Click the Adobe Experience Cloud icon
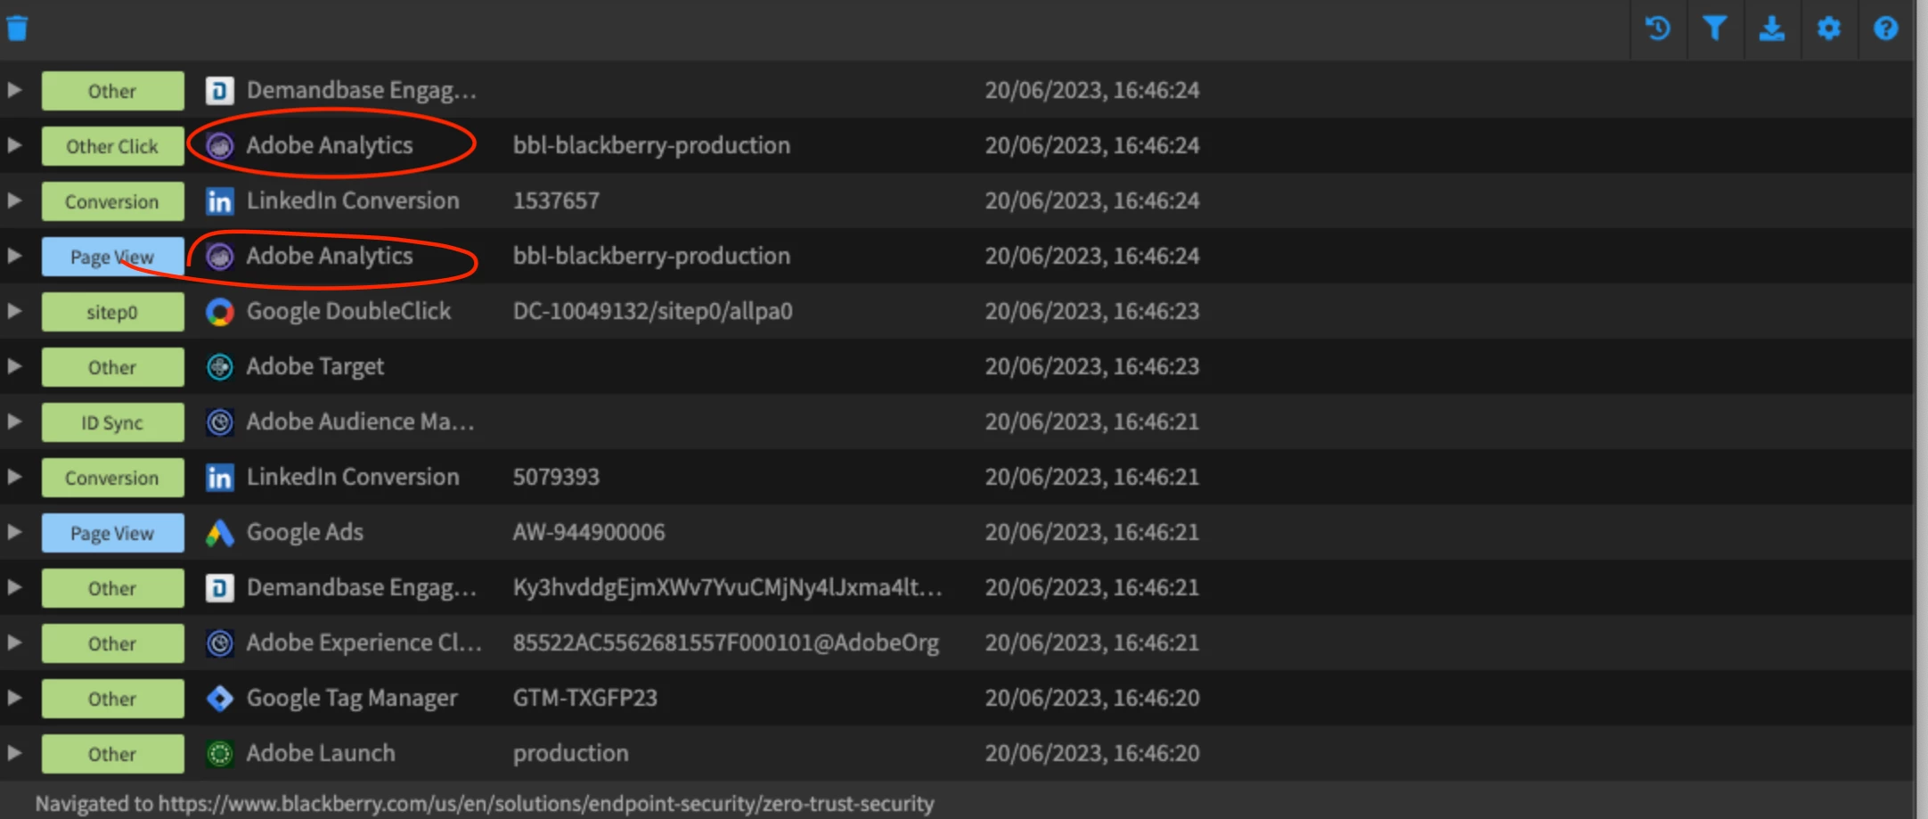The height and width of the screenshot is (819, 1928). [219, 643]
